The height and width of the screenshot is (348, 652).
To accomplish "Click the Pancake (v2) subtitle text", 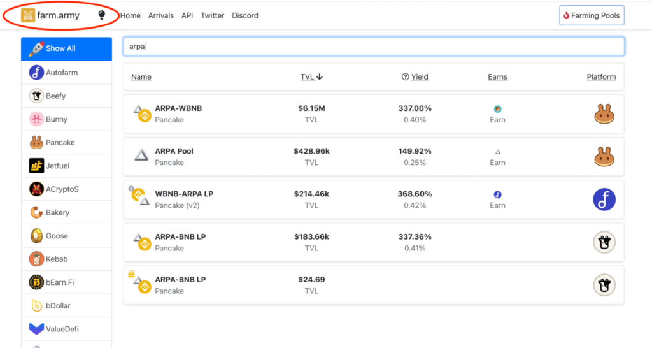I will pos(177,205).
